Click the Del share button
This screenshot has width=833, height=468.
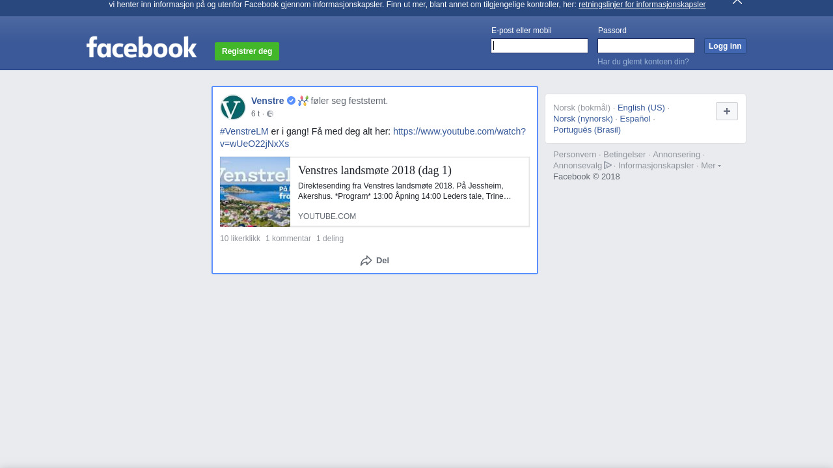[x=375, y=261]
